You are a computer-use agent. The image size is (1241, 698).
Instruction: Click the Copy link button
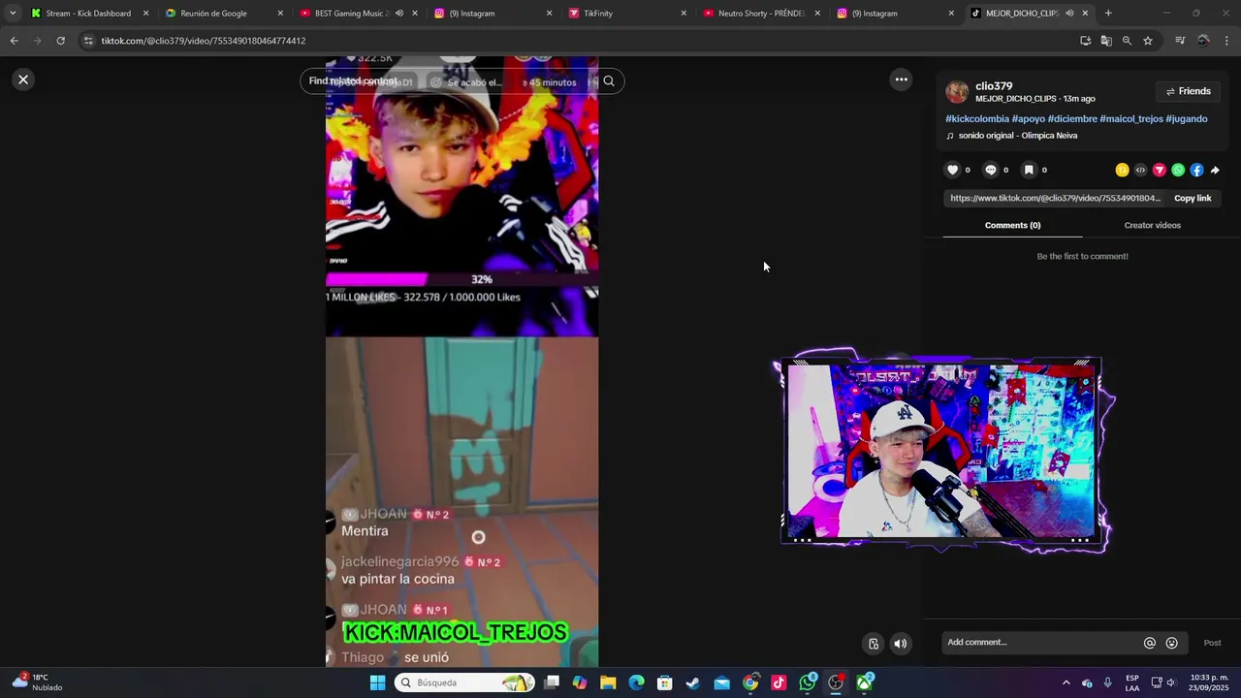tap(1193, 198)
